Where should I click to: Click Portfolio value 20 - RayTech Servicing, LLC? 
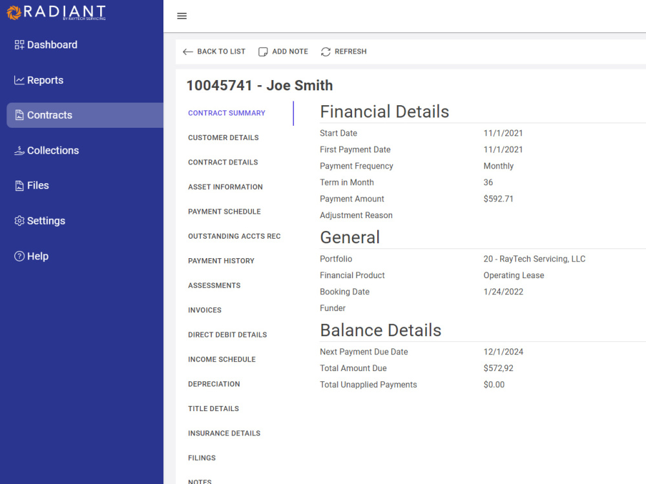534,259
